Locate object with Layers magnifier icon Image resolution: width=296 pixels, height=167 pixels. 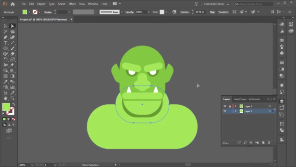pos(245,142)
